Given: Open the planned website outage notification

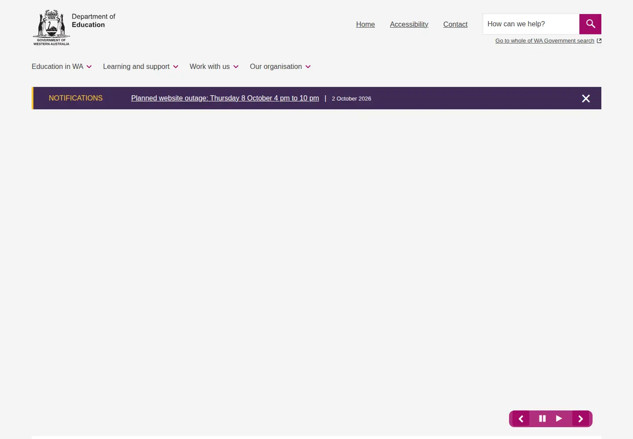Looking at the screenshot, I should [x=225, y=98].
